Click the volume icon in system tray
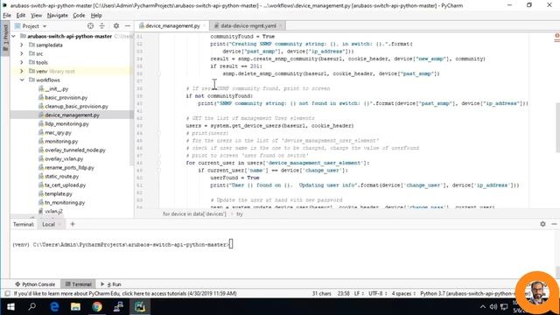The width and height of the screenshot is (560, 315). pos(493,307)
